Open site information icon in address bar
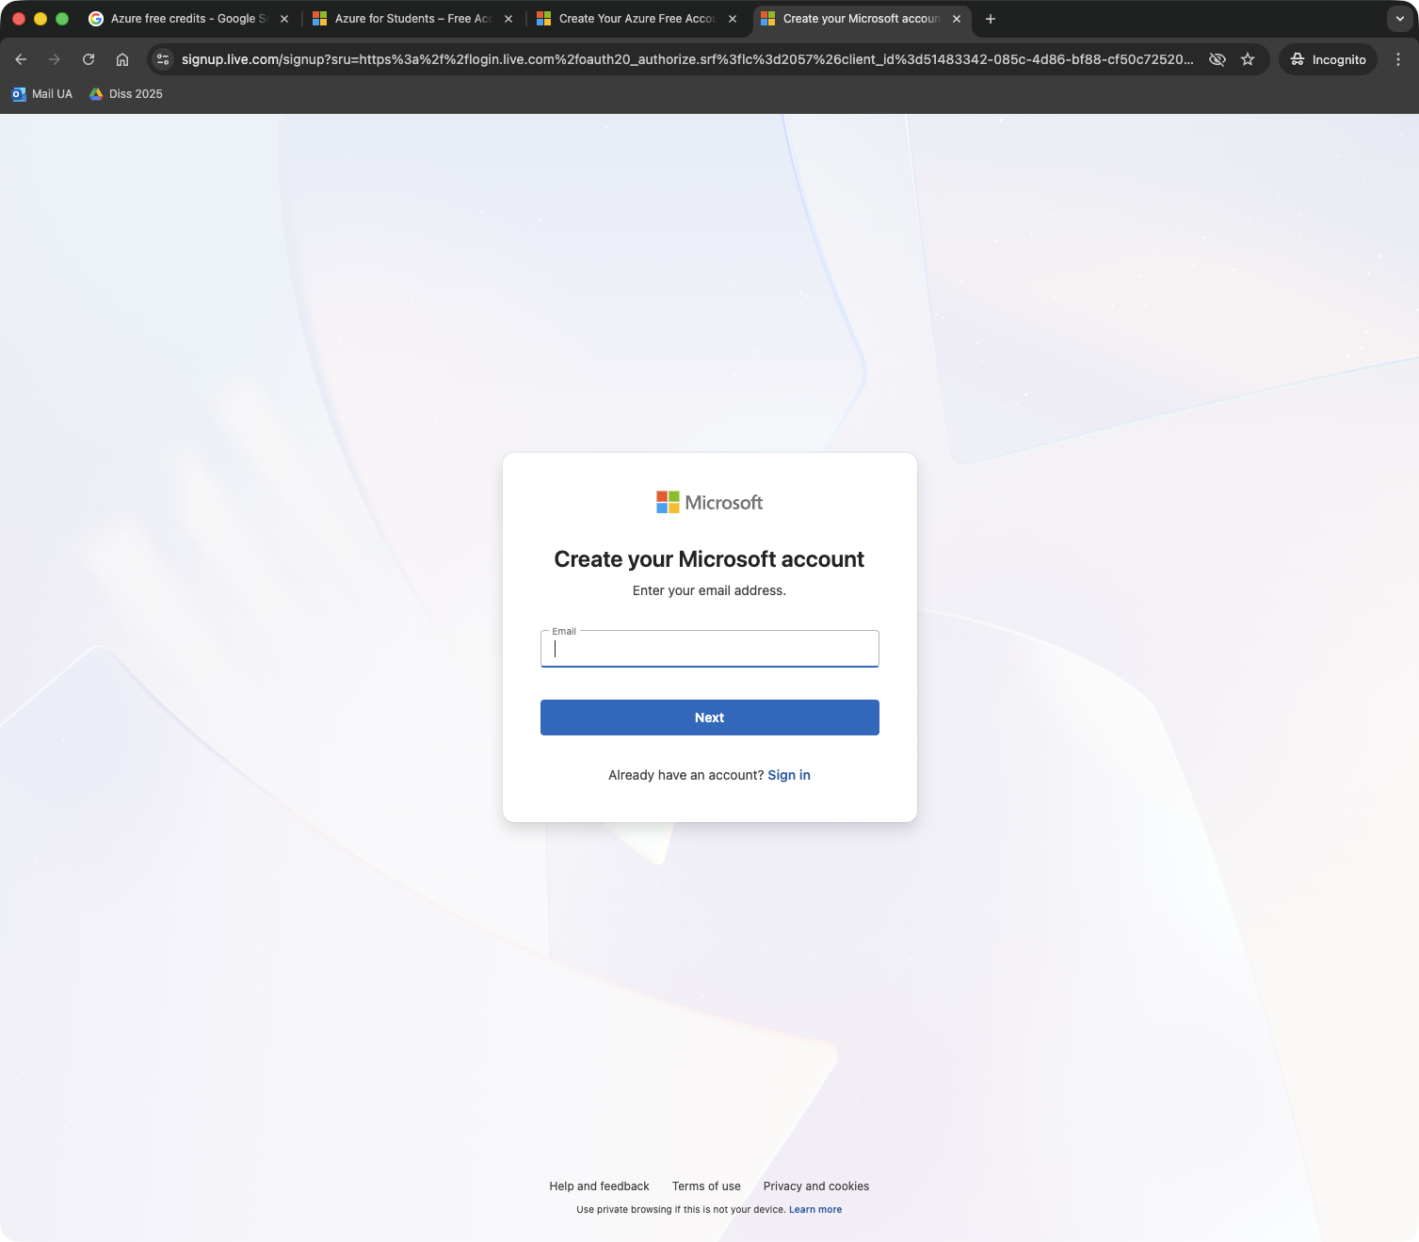The width and height of the screenshot is (1419, 1242). point(163,59)
